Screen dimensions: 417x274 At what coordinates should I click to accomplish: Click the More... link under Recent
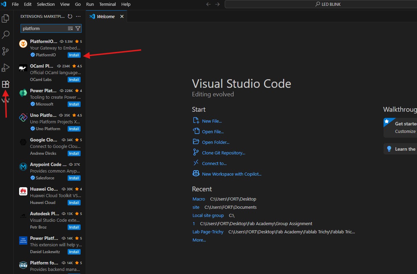click(x=199, y=240)
